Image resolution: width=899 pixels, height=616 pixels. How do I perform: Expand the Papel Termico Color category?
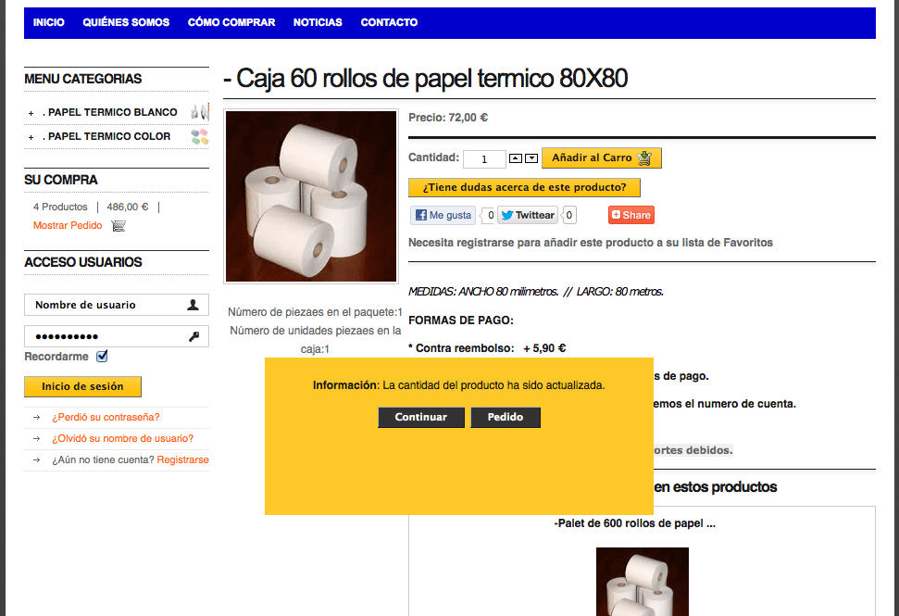pos(31,137)
